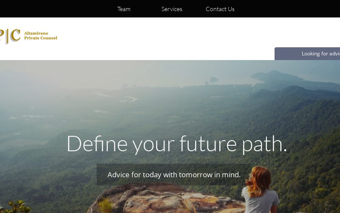Click the red-haired woman in photo
This screenshot has width=340, height=213.
(261, 190)
